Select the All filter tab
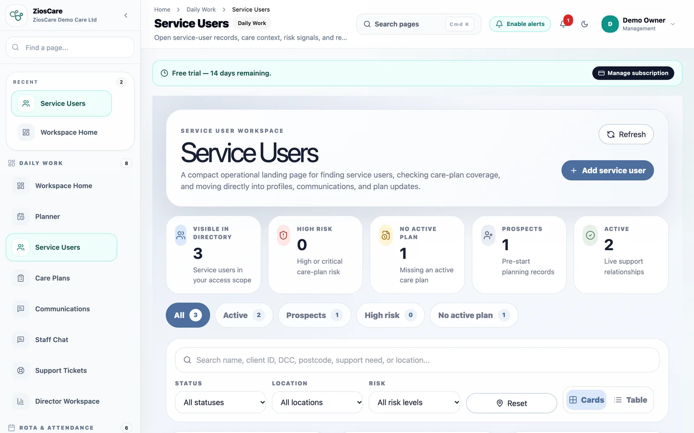Screen dimensions: 694x433 [188, 315]
